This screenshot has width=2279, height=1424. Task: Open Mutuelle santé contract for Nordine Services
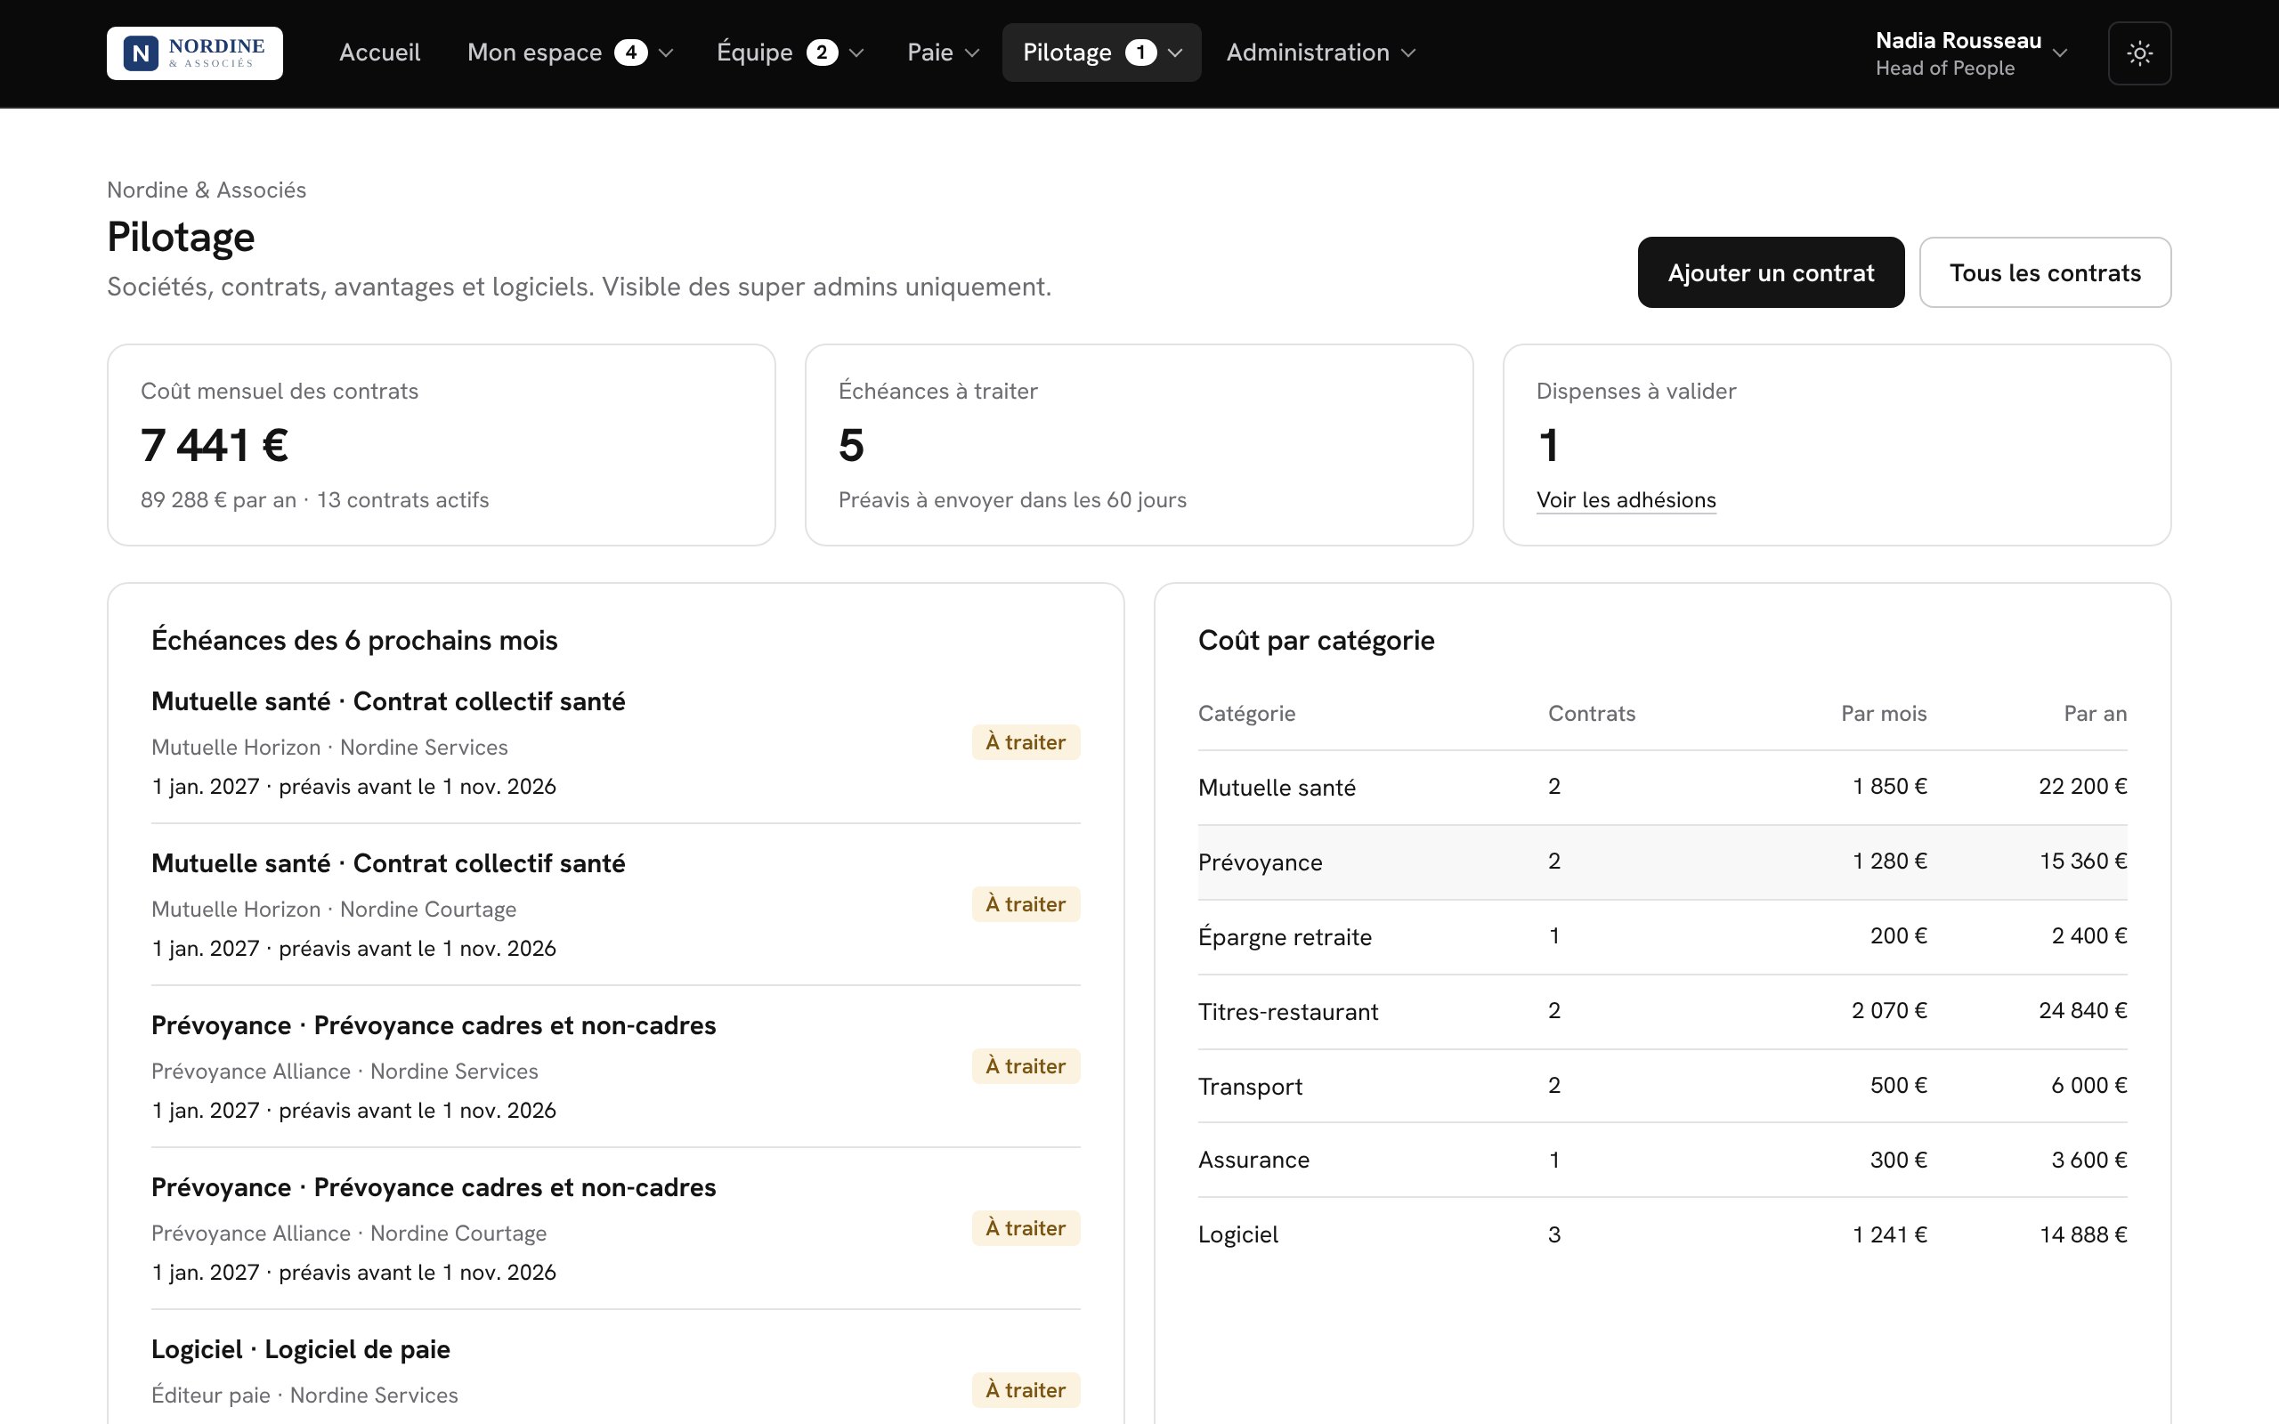pyautogui.click(x=616, y=743)
